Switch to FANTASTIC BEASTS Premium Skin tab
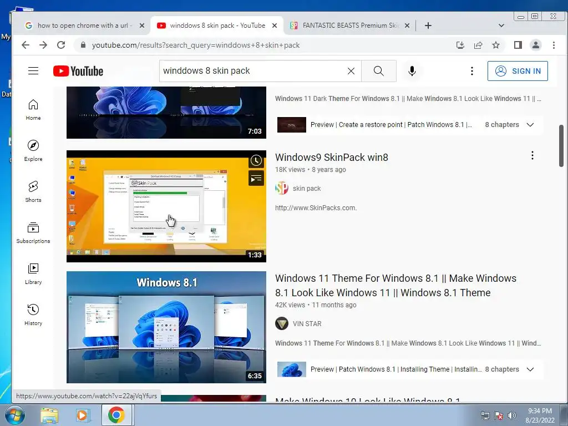Screen dimensions: 568x426 tap(351, 26)
